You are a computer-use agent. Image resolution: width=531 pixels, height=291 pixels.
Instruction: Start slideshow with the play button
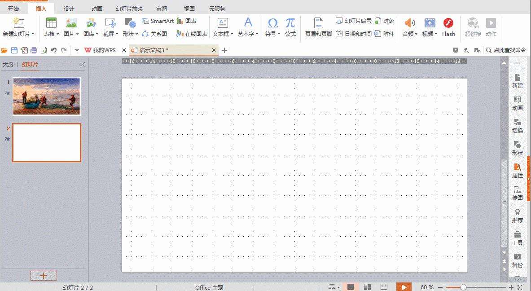click(x=403, y=287)
